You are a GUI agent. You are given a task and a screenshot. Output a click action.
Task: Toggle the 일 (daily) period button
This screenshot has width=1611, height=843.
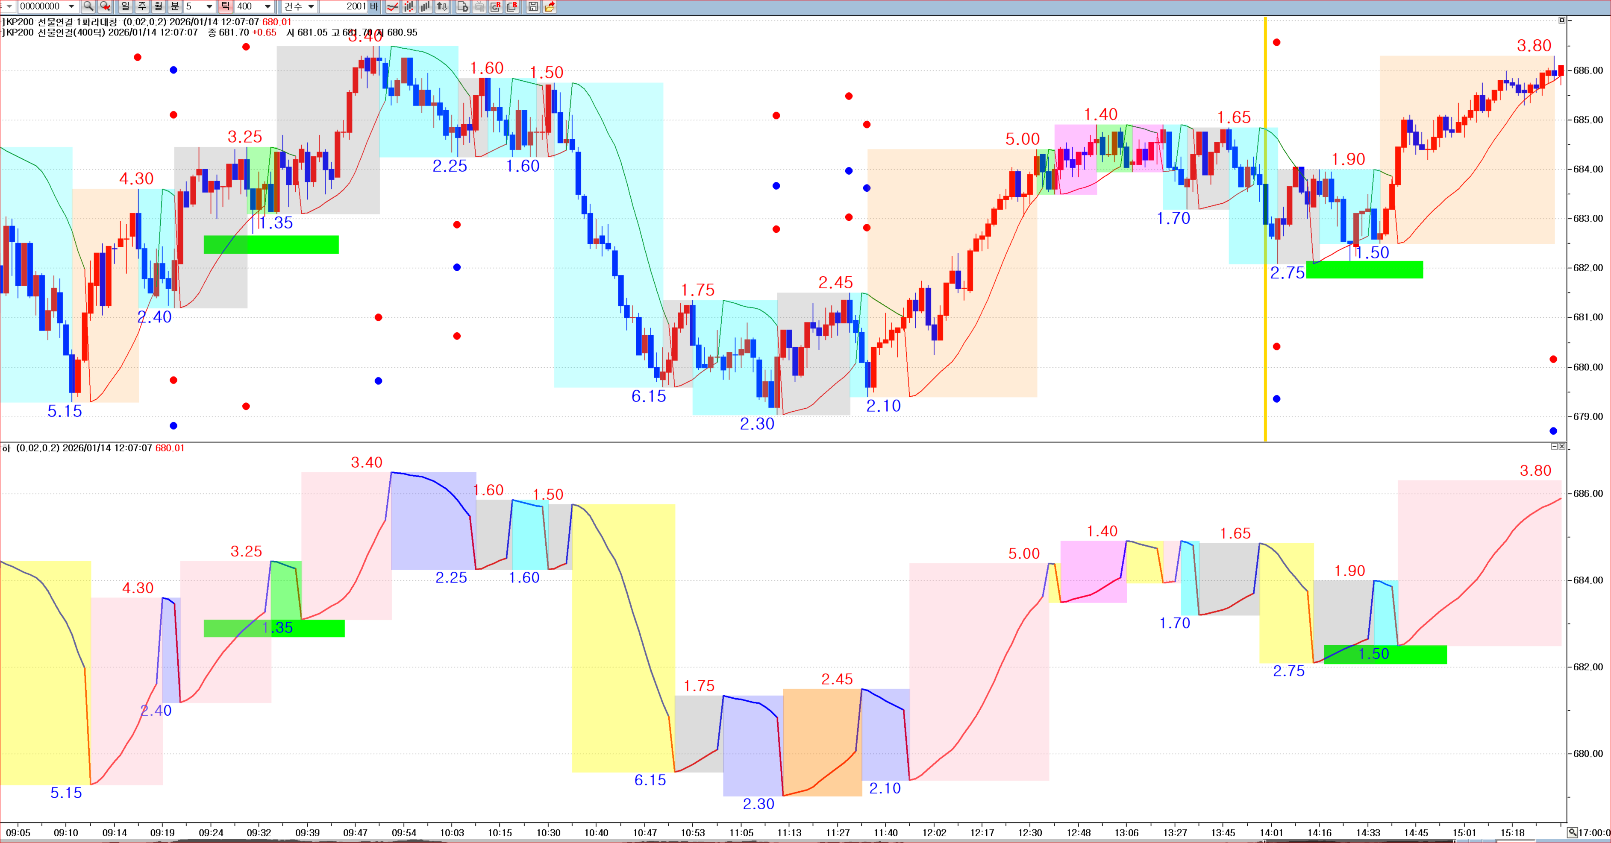click(125, 6)
